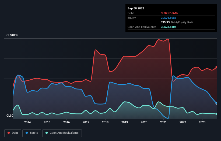Select the teal Cash endpoint marker

[x=216, y=114]
